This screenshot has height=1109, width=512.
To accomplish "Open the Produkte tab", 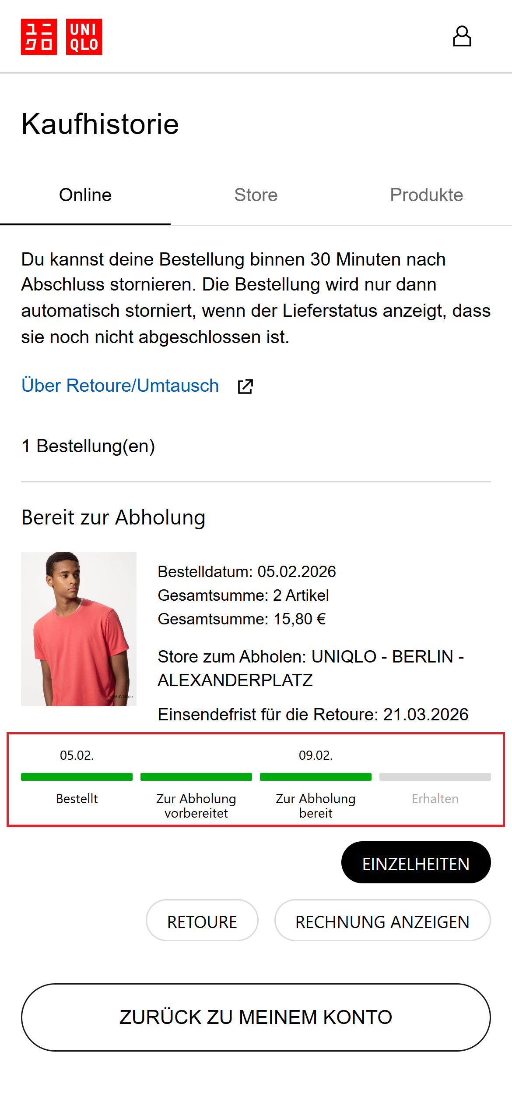I will point(426,195).
